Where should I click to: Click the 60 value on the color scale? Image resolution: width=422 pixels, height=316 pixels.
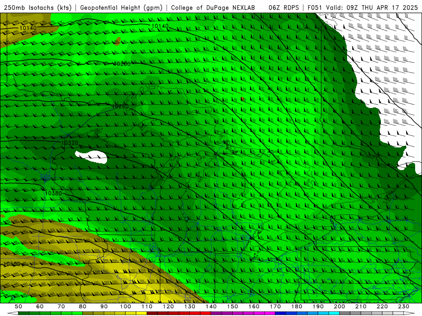click(x=40, y=307)
